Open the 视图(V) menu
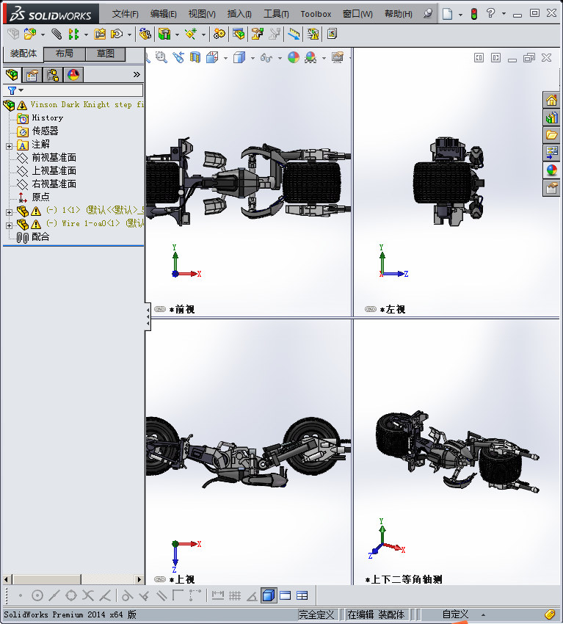This screenshot has width=563, height=624. [202, 15]
